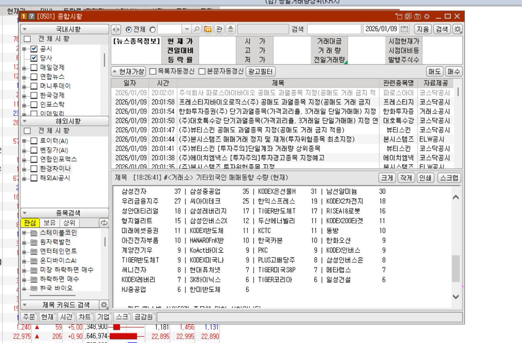The image size is (522, 343).
Task: Click the 매도 sell button
Action: click(435, 71)
